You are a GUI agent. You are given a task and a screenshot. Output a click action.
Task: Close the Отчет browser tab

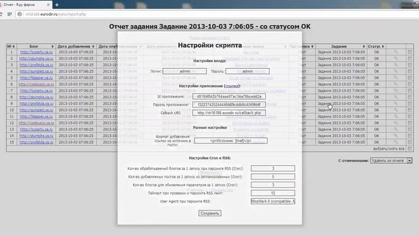[48, 5]
